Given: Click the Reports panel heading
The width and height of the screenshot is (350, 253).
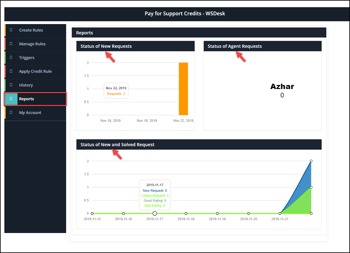Looking at the screenshot, I should click(x=84, y=33).
